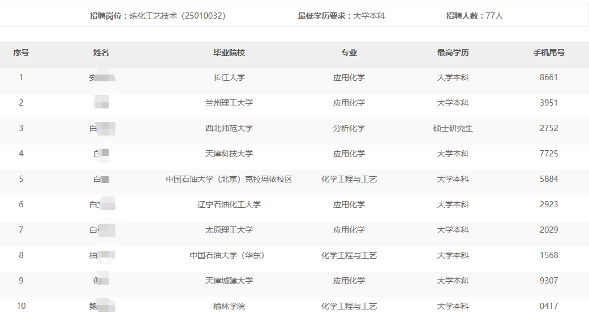Viewport: 589px width, 314px height.
Task: Select 中国石油大学（华东） cell
Action: [229, 255]
